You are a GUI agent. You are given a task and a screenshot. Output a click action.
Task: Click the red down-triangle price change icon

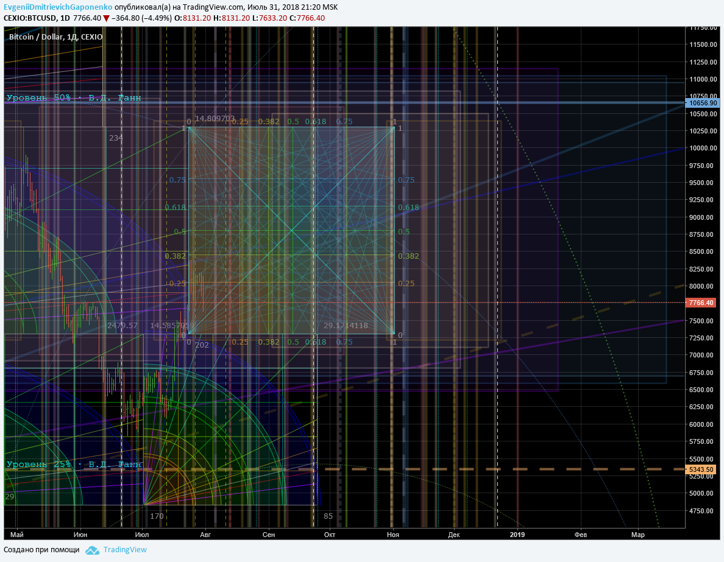point(106,18)
